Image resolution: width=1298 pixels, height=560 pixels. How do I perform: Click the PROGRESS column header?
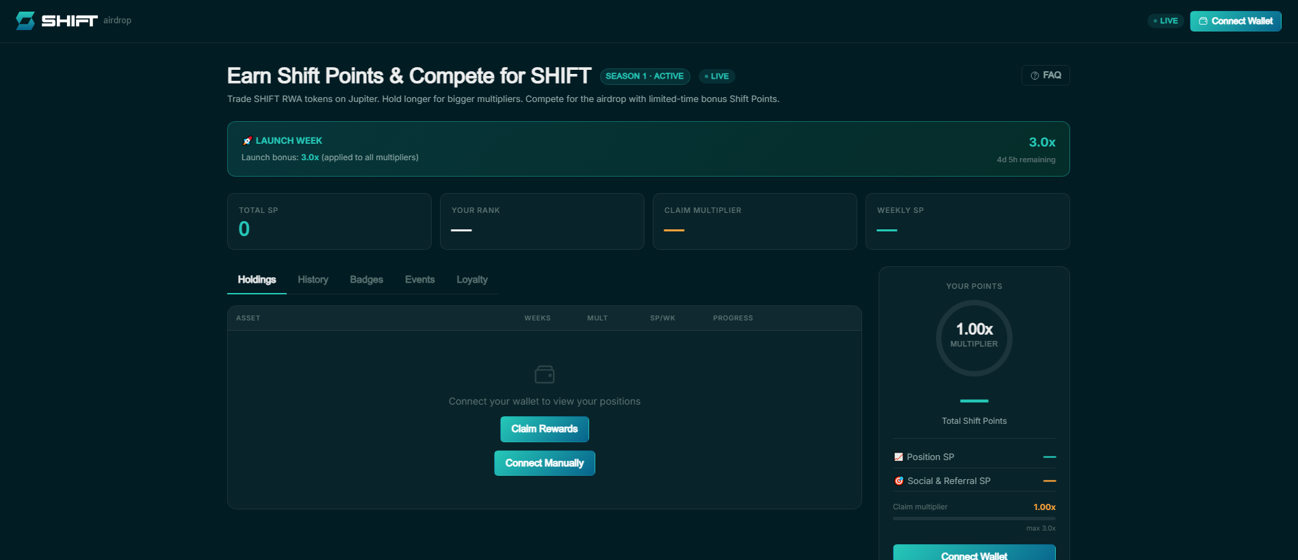tap(733, 318)
